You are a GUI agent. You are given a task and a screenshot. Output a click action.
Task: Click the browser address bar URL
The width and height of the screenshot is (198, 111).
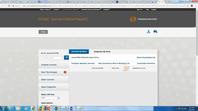coord(104,6)
